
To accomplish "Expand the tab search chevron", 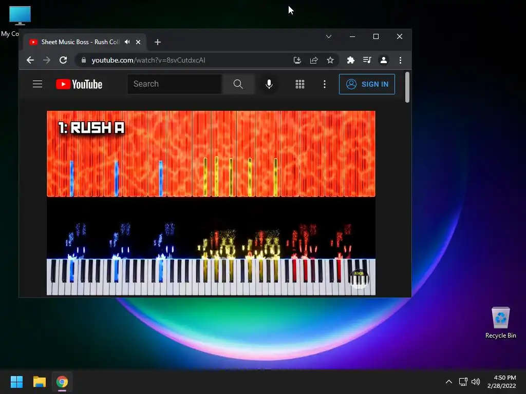I will 329,36.
